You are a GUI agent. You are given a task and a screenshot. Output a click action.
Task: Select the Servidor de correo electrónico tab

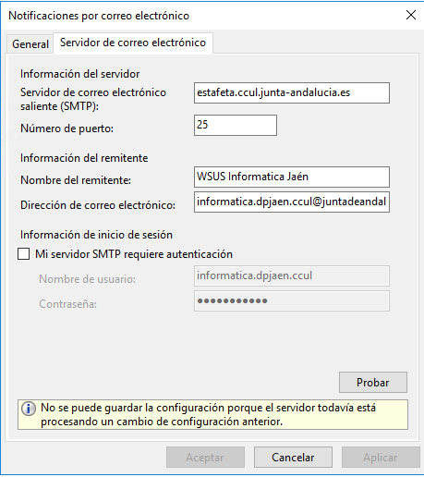(x=133, y=43)
